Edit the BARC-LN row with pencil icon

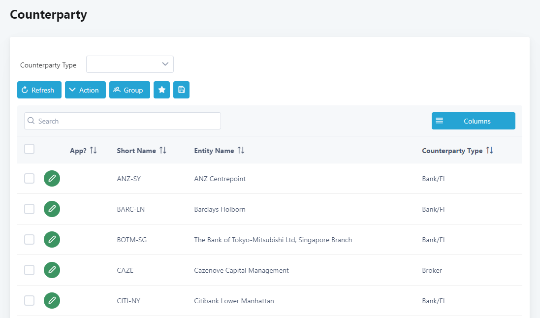click(52, 209)
